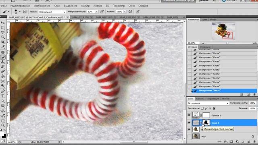258x145 pixels.
Task: Create new layer icon in Layers panel
Action: (x=249, y=141)
